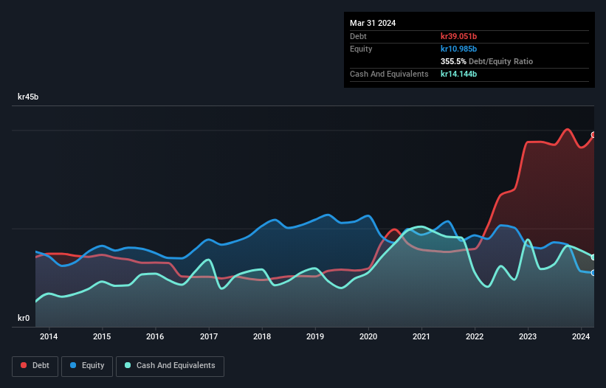
Task: Click the teal Cash And Equivalents legend dot
Action: pyautogui.click(x=128, y=365)
